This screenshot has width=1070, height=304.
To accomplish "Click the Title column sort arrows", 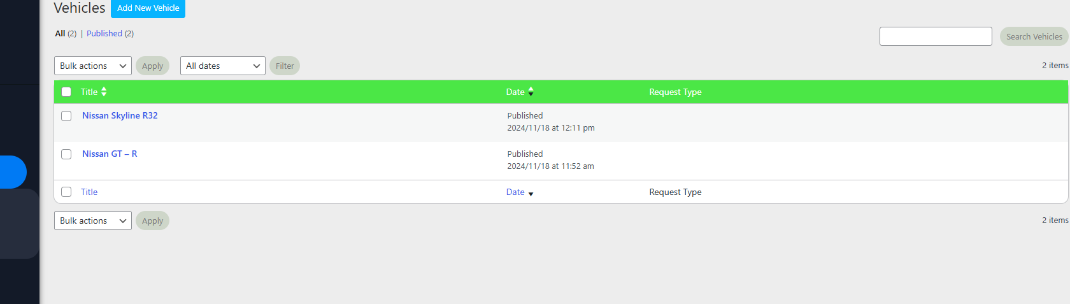I will 104,92.
